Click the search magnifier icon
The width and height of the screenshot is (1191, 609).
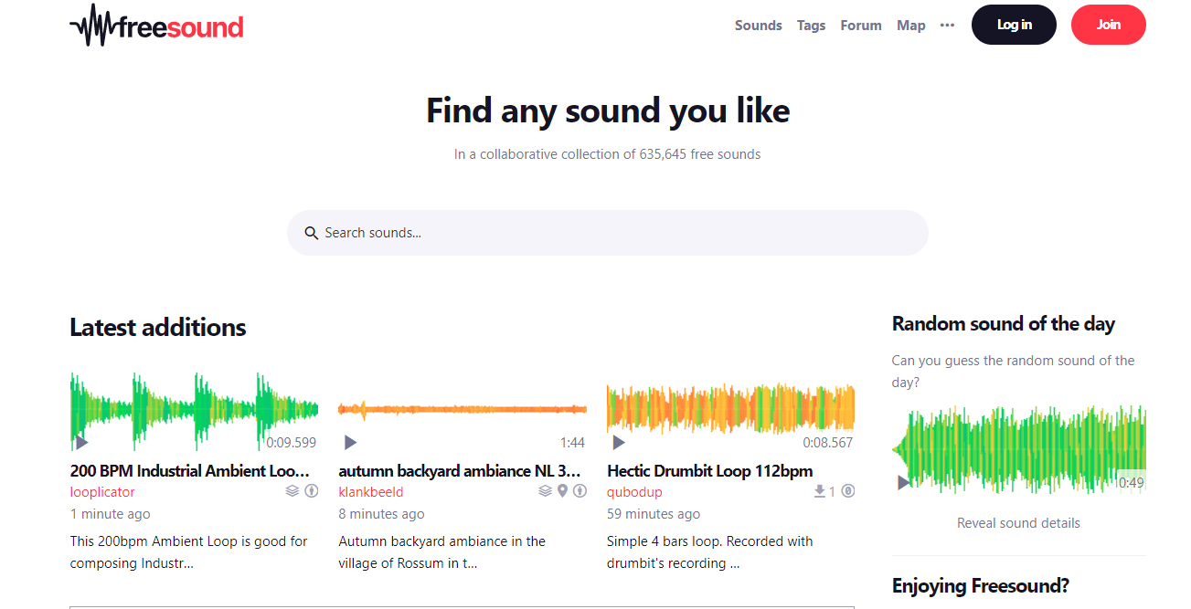312,233
